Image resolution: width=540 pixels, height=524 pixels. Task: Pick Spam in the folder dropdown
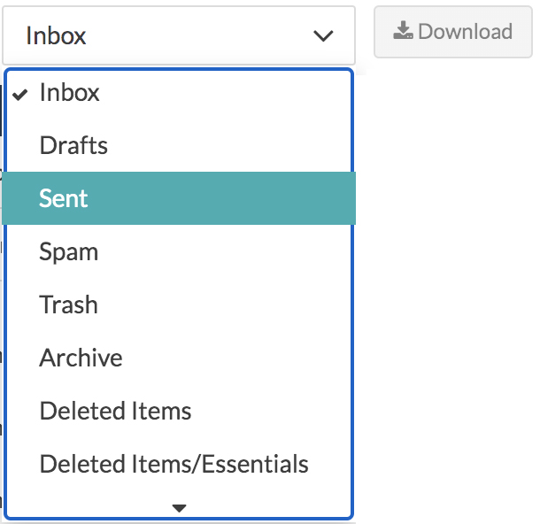[x=68, y=251]
